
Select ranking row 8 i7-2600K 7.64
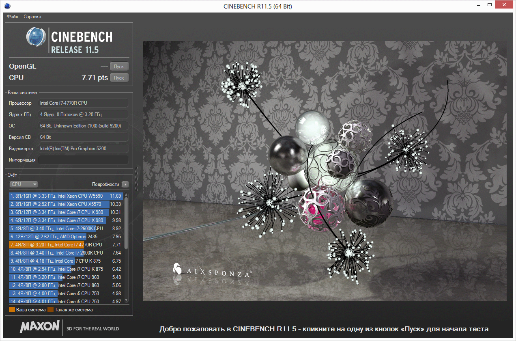(x=66, y=253)
